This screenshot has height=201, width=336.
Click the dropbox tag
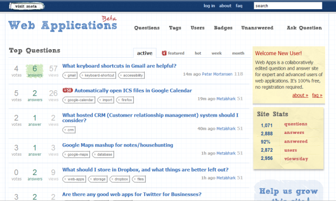click(x=120, y=179)
